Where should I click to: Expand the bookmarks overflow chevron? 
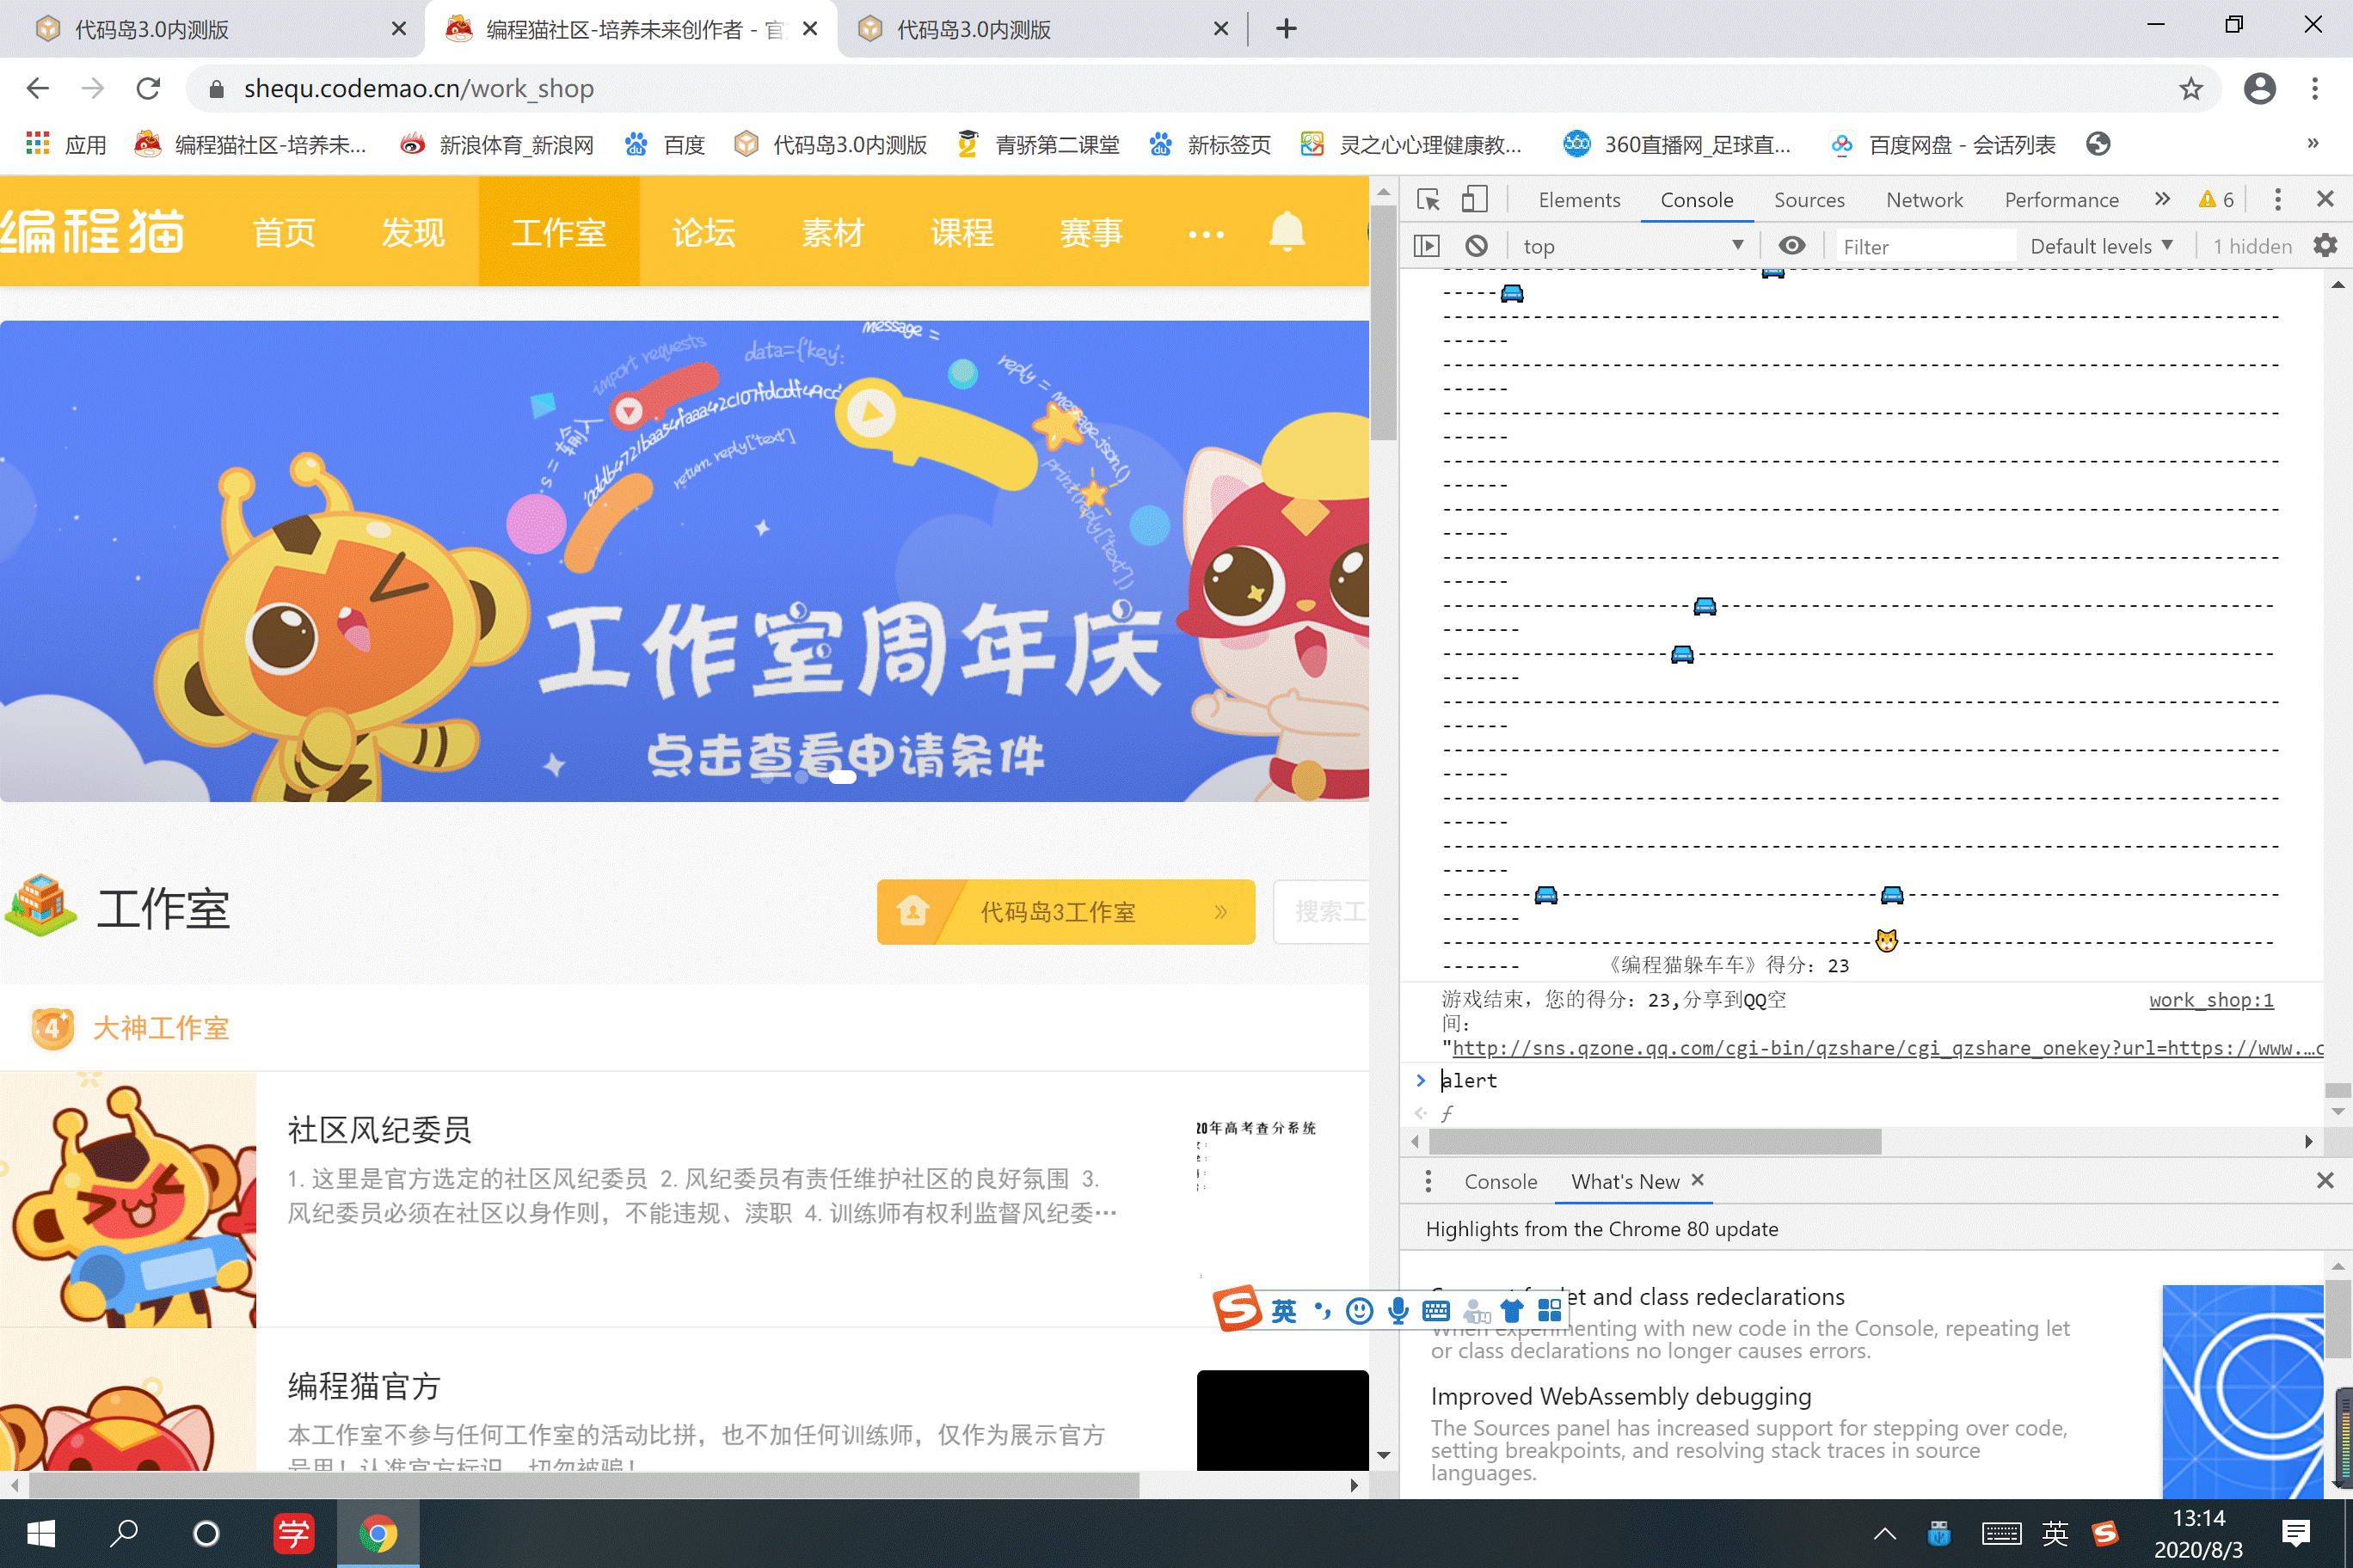pos(2313,144)
